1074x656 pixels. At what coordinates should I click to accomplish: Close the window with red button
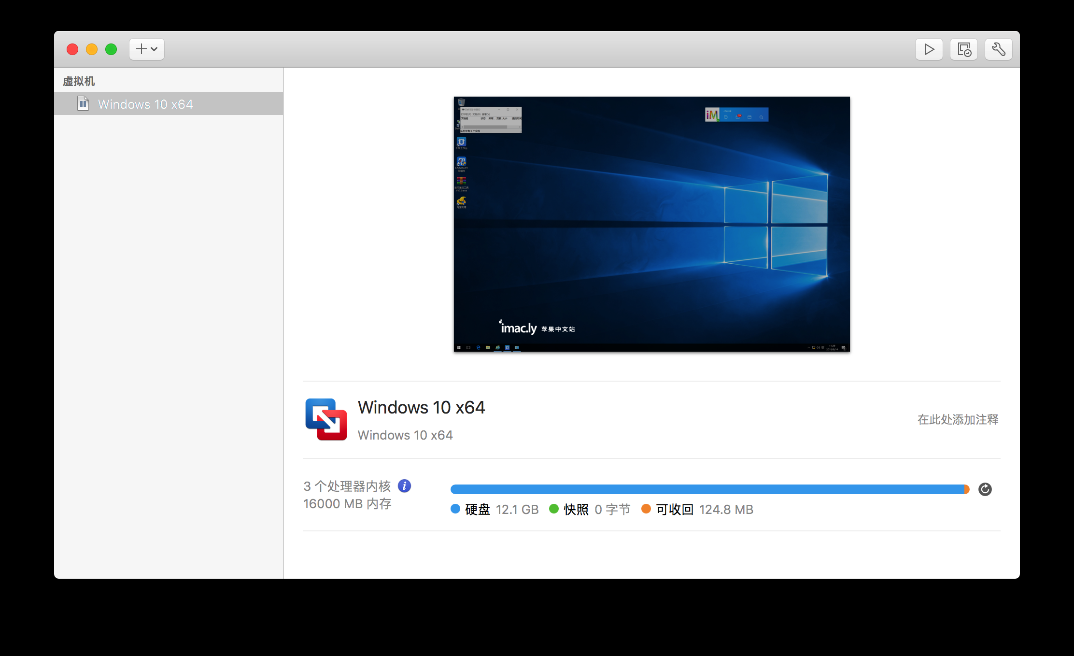72,49
